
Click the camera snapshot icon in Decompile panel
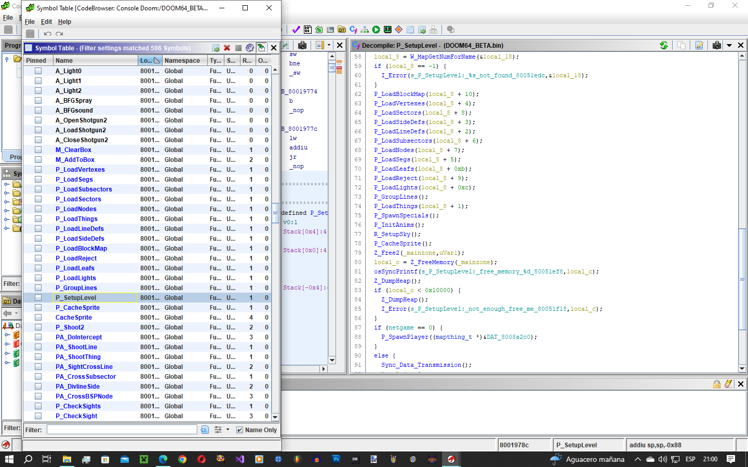pyautogui.click(x=717, y=45)
